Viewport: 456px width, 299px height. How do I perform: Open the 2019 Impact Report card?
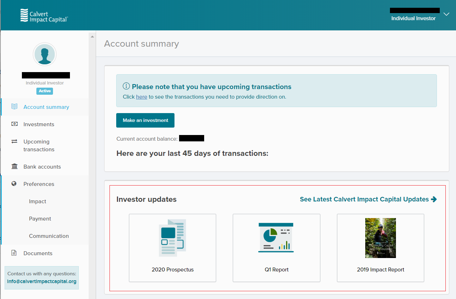(x=381, y=248)
